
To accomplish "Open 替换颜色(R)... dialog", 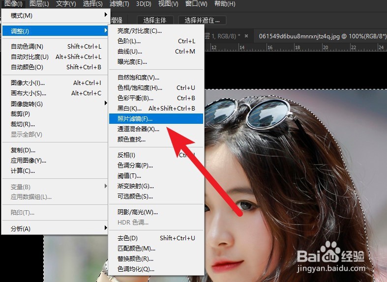I will click(156, 259).
